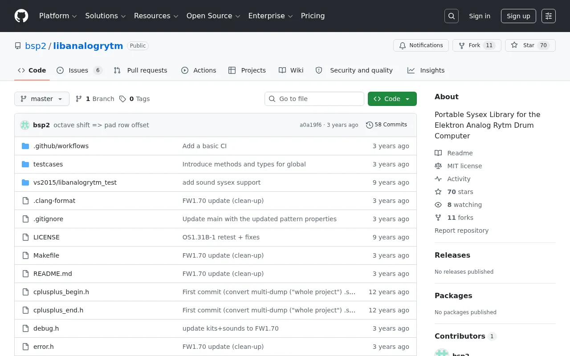This screenshot has height=356, width=570.
Task: Expand the Solutions menu
Action: click(x=106, y=16)
